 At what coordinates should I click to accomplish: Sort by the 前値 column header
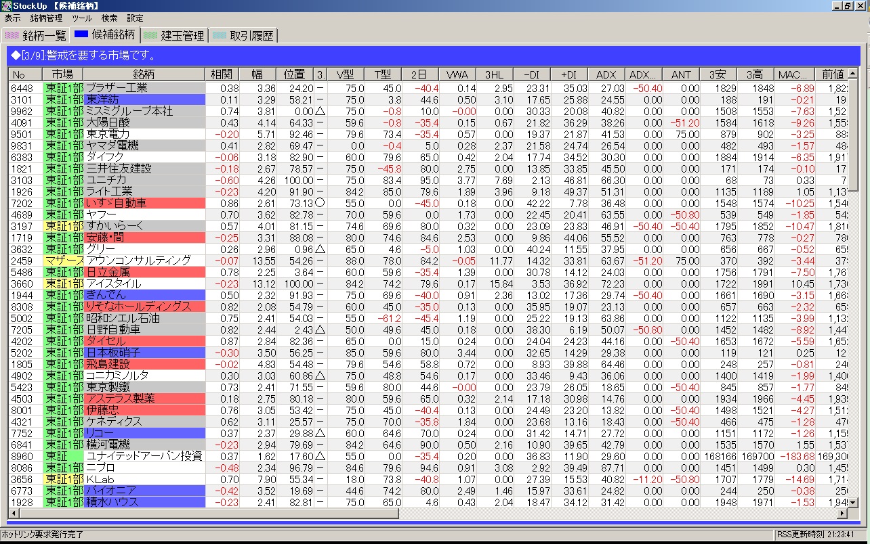(x=831, y=74)
